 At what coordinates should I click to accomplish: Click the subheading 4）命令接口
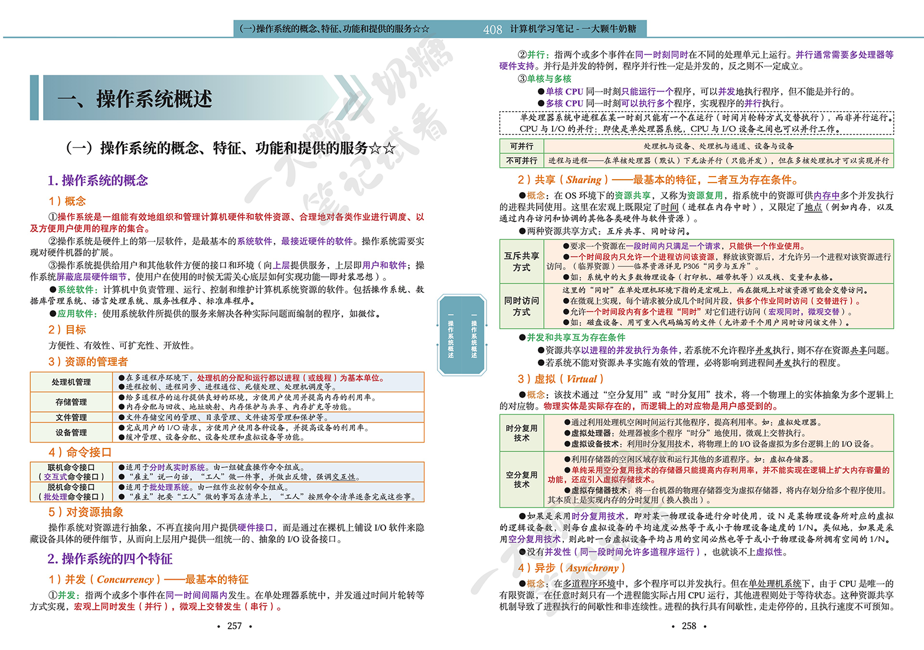point(80,452)
